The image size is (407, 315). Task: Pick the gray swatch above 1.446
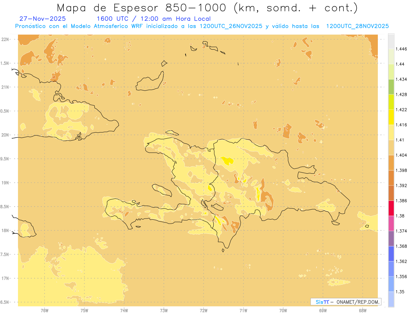pyautogui.click(x=391, y=41)
